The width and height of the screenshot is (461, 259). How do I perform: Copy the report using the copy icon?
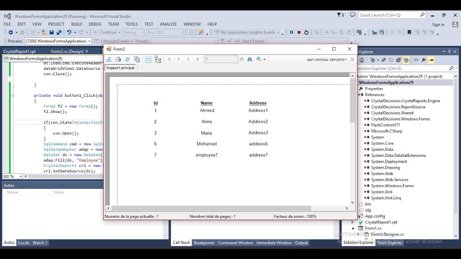(137, 59)
